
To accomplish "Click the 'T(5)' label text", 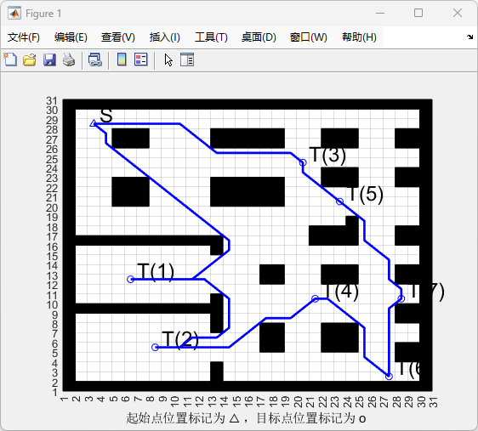I will [x=365, y=194].
